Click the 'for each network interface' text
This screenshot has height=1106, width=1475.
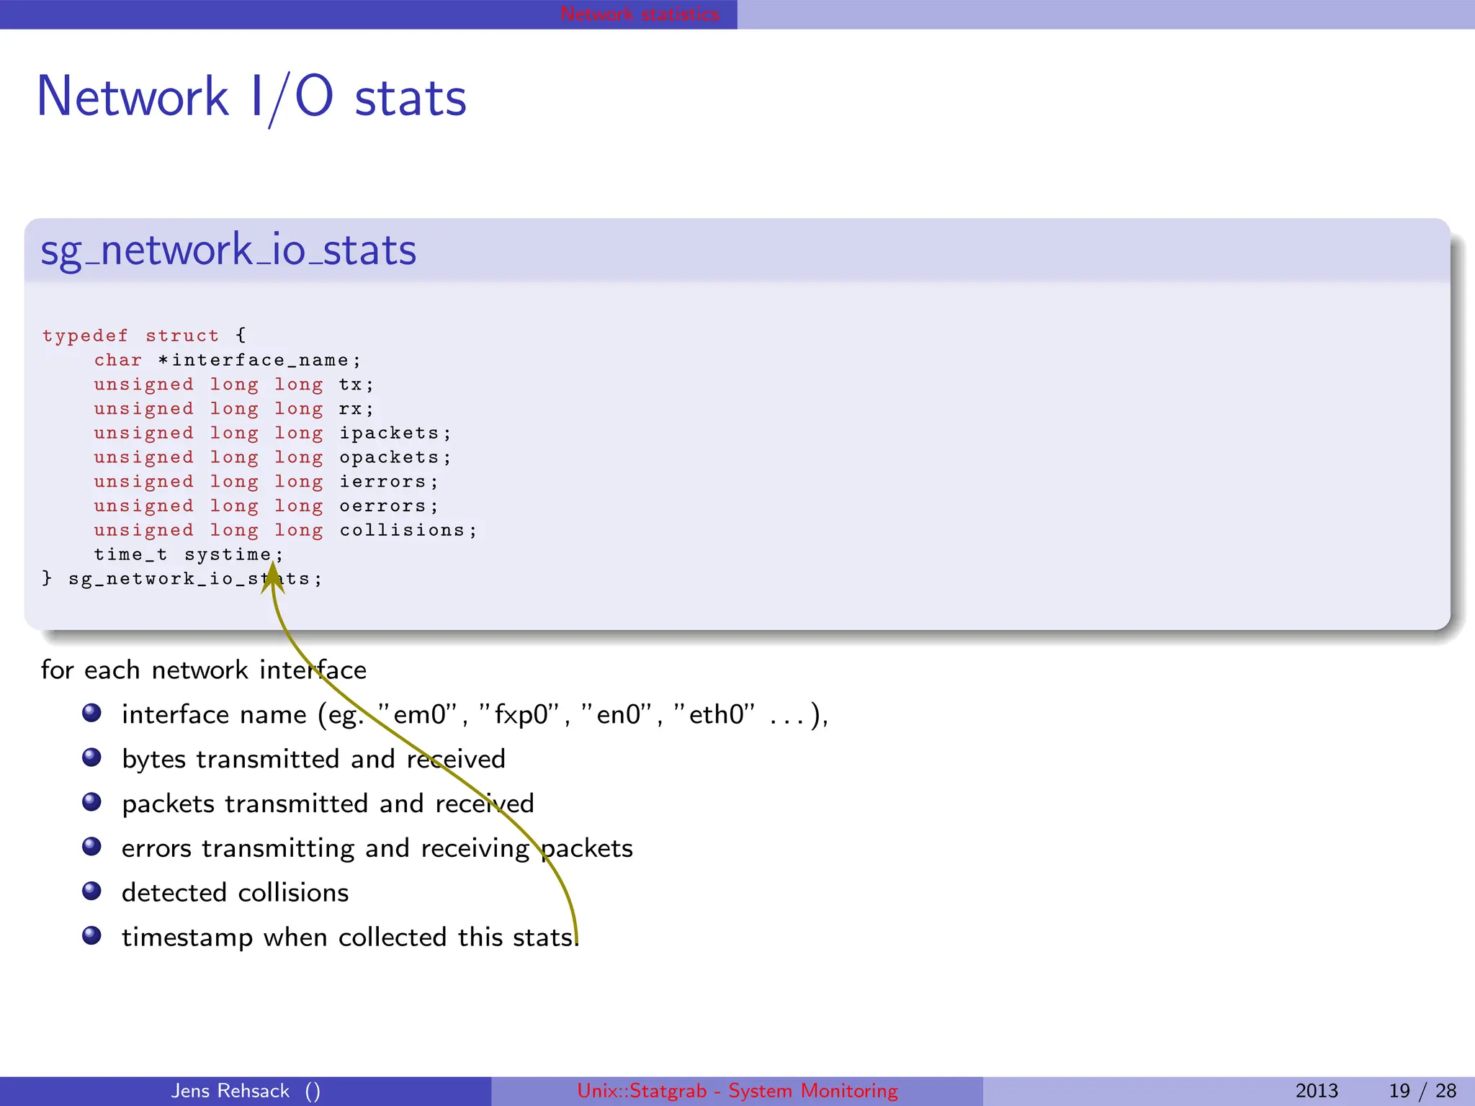click(204, 670)
